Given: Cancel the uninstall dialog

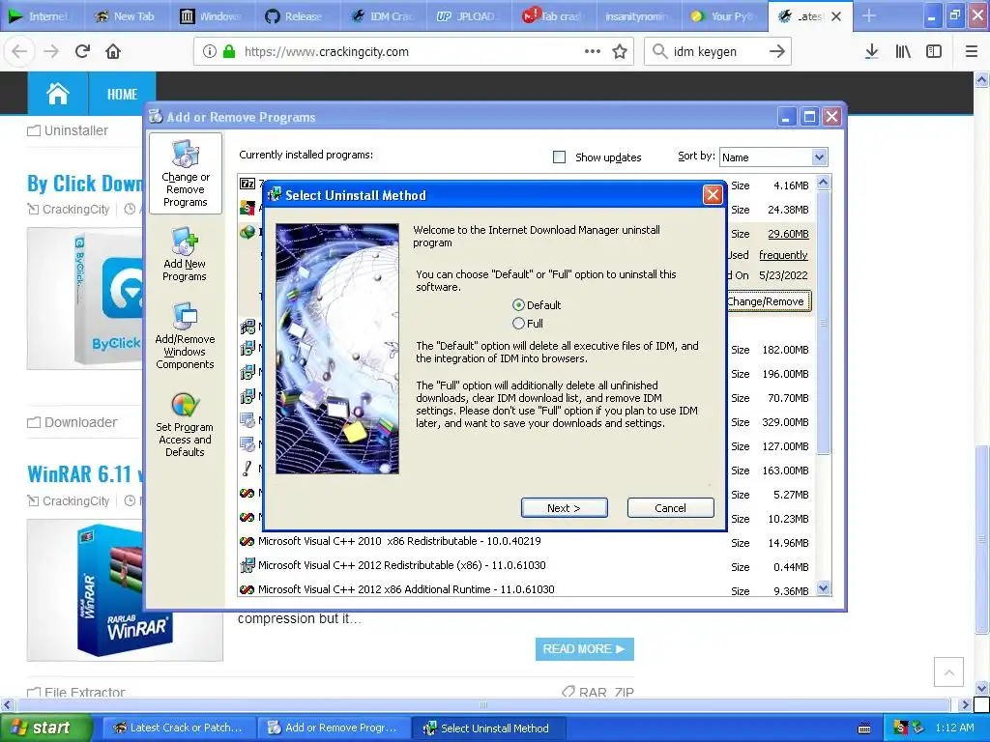Looking at the screenshot, I should pyautogui.click(x=670, y=508).
